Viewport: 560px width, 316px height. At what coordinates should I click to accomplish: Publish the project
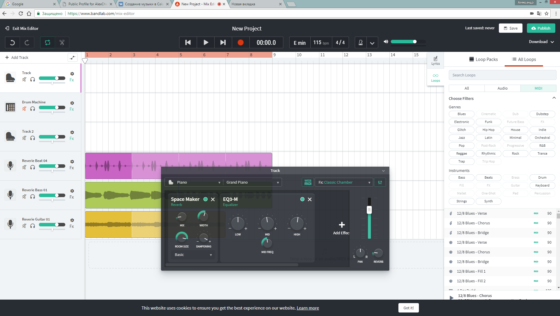coord(541,28)
